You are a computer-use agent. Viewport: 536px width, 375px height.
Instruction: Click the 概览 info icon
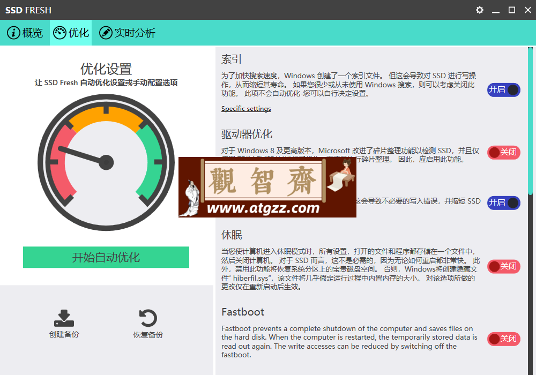(x=13, y=33)
